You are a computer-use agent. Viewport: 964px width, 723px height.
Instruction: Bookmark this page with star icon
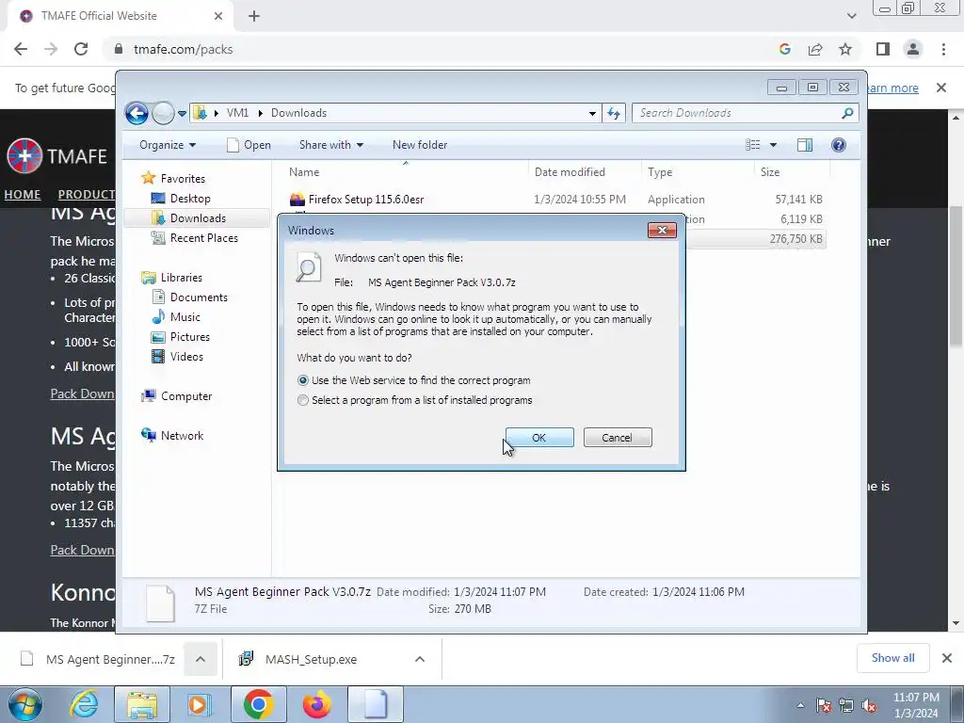pos(845,49)
